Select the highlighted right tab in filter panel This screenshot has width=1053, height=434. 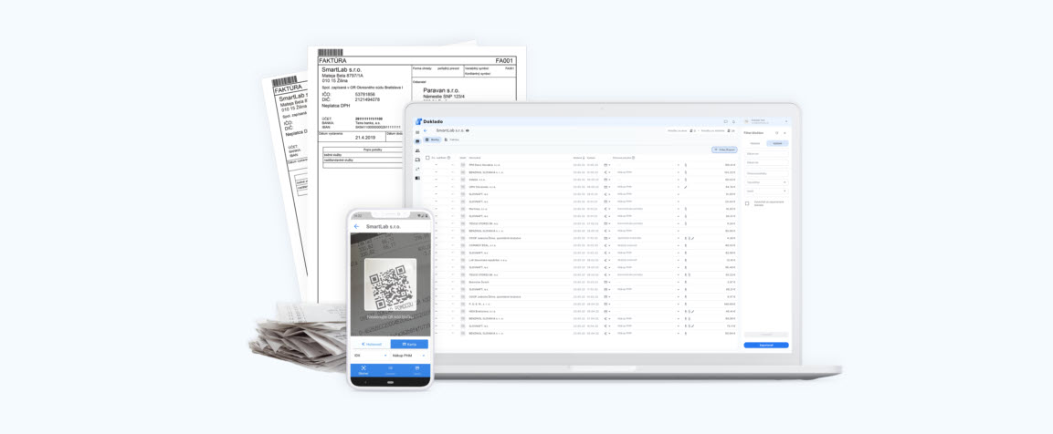pos(777,143)
